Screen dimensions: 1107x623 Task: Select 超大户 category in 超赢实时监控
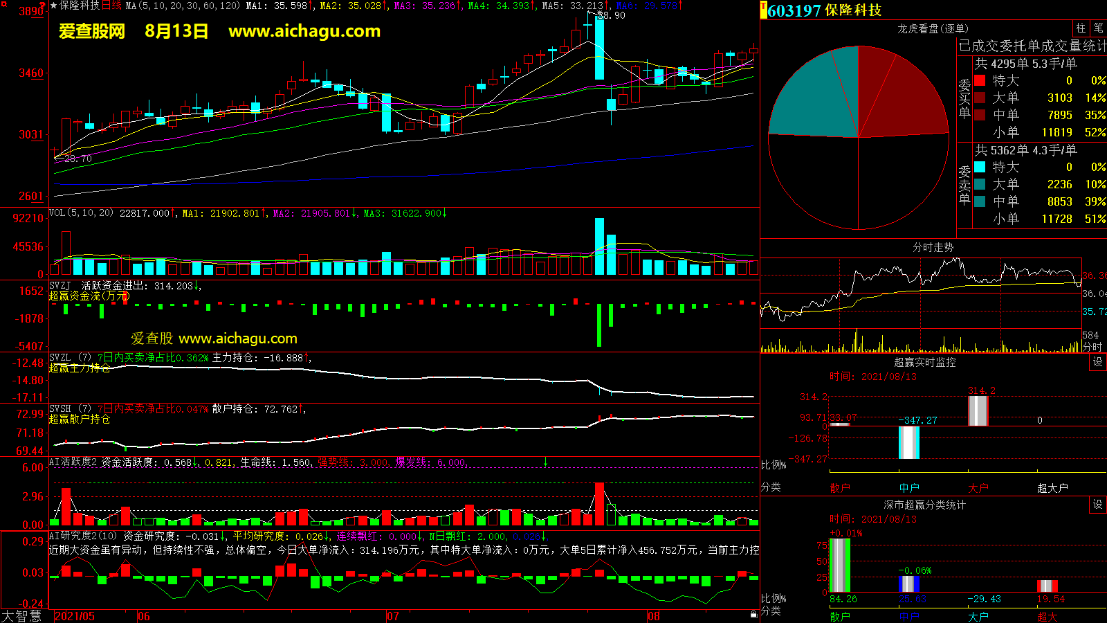click(1052, 488)
